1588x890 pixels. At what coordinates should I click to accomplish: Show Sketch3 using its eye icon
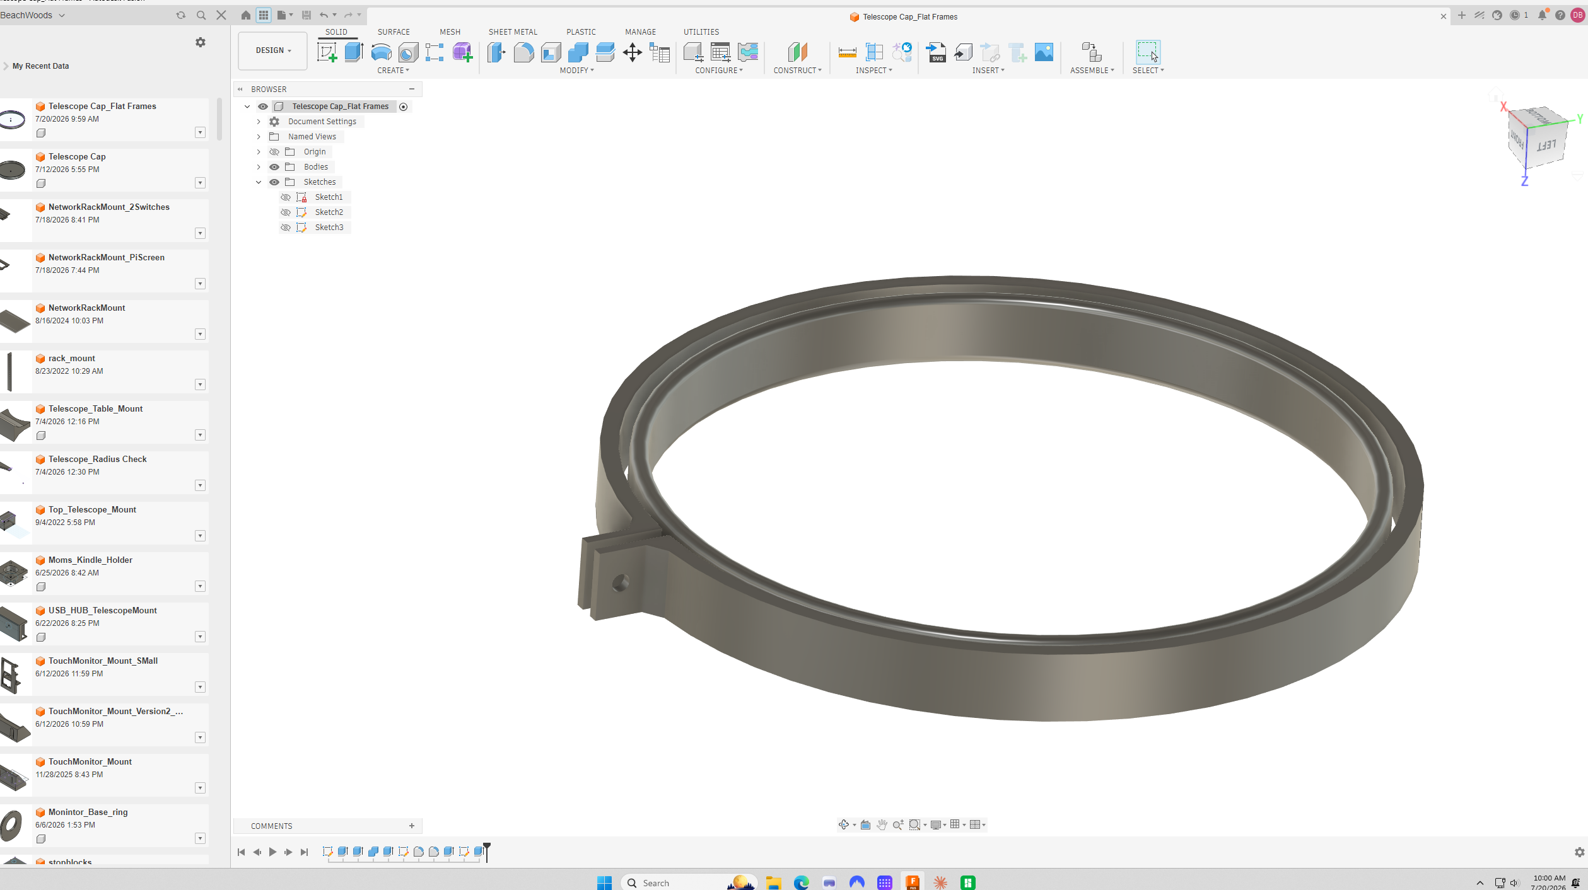pyautogui.click(x=286, y=228)
